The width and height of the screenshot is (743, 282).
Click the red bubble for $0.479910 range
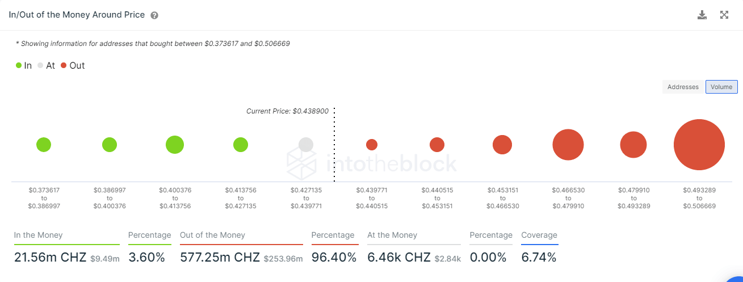tap(633, 145)
